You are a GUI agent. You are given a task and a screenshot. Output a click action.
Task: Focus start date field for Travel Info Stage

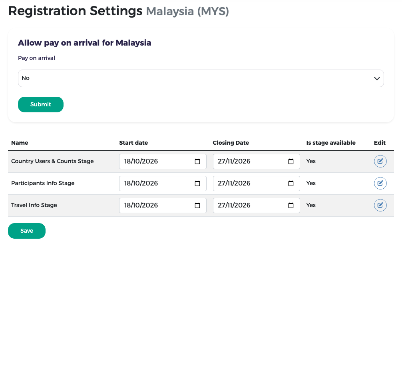pyautogui.click(x=163, y=205)
